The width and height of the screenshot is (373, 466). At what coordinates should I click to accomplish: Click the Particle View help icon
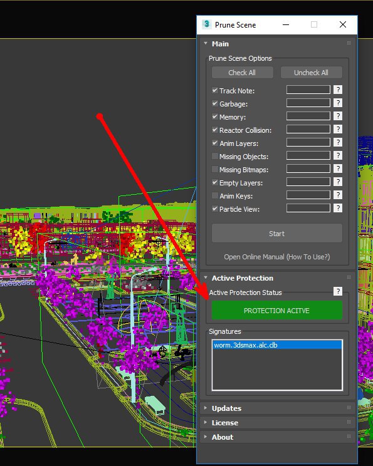pyautogui.click(x=338, y=208)
